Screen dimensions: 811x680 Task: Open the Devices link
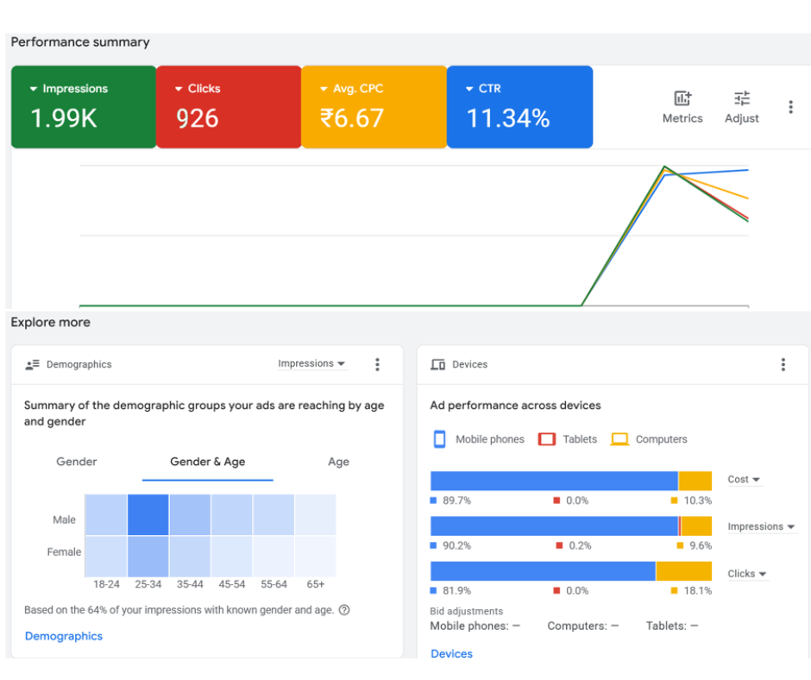[x=451, y=653]
